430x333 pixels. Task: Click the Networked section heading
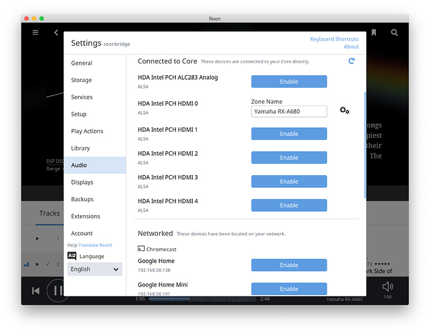pyautogui.click(x=155, y=233)
